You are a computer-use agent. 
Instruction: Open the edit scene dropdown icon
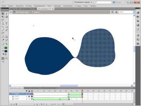tap(113, 12)
